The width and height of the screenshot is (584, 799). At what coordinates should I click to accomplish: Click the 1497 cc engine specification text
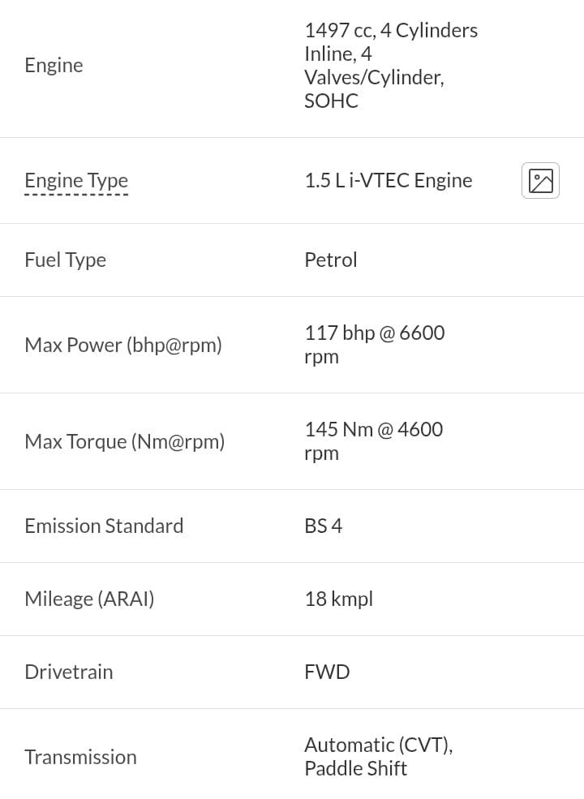391,65
